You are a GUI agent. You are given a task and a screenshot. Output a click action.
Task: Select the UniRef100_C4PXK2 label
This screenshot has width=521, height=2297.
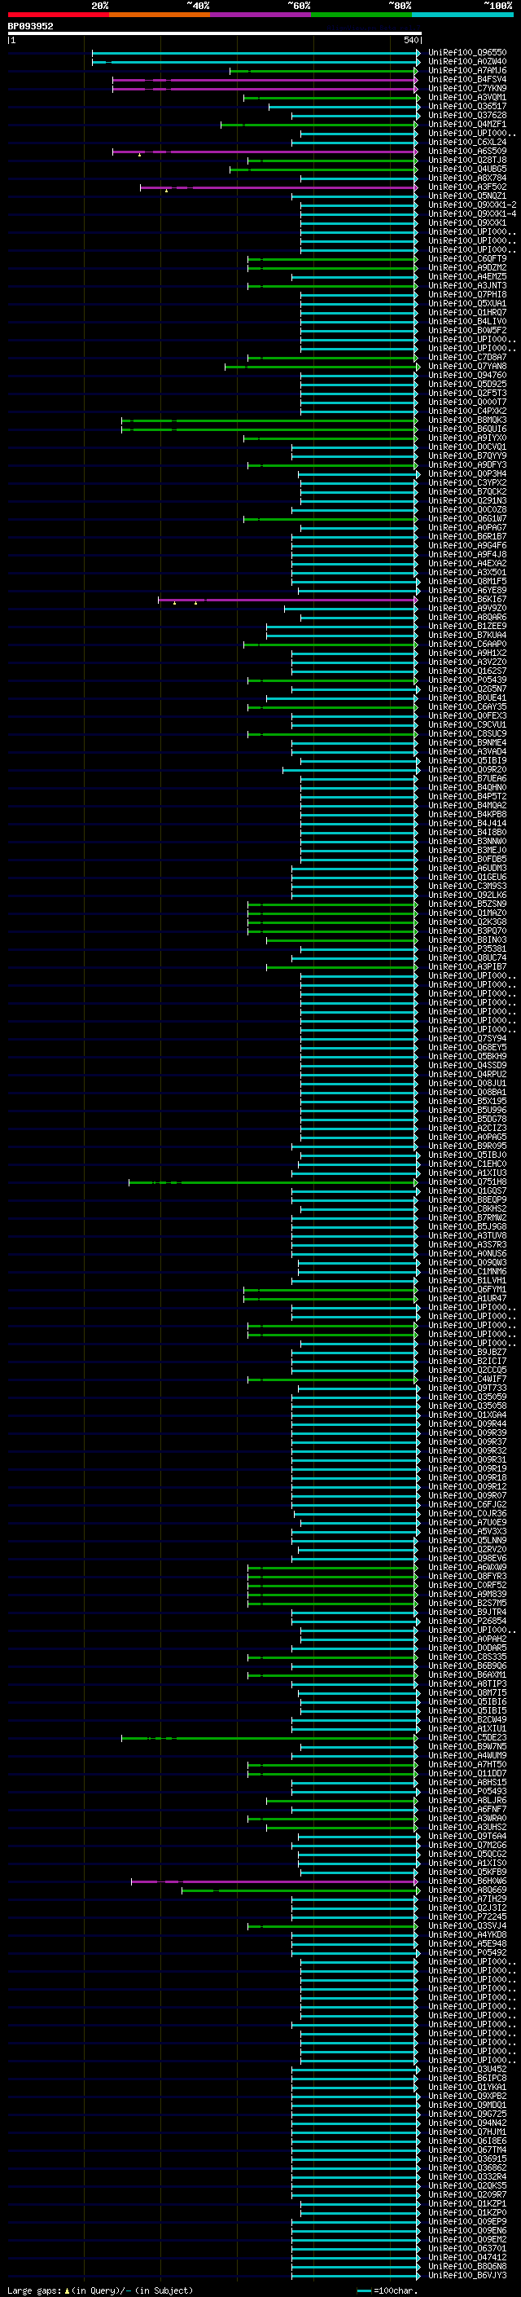(466, 411)
